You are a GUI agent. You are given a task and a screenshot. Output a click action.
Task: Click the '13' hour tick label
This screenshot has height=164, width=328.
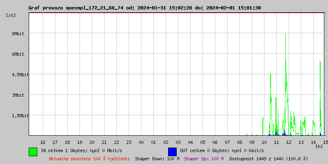coord(301,142)
